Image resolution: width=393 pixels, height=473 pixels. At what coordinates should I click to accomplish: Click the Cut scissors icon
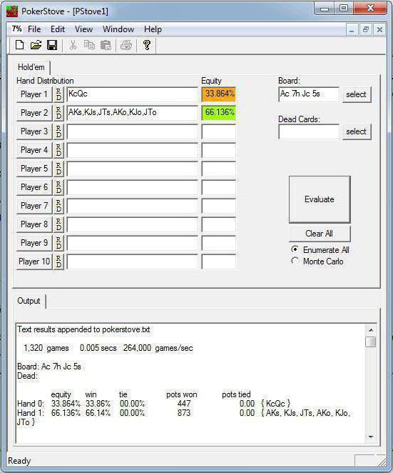tap(73, 45)
